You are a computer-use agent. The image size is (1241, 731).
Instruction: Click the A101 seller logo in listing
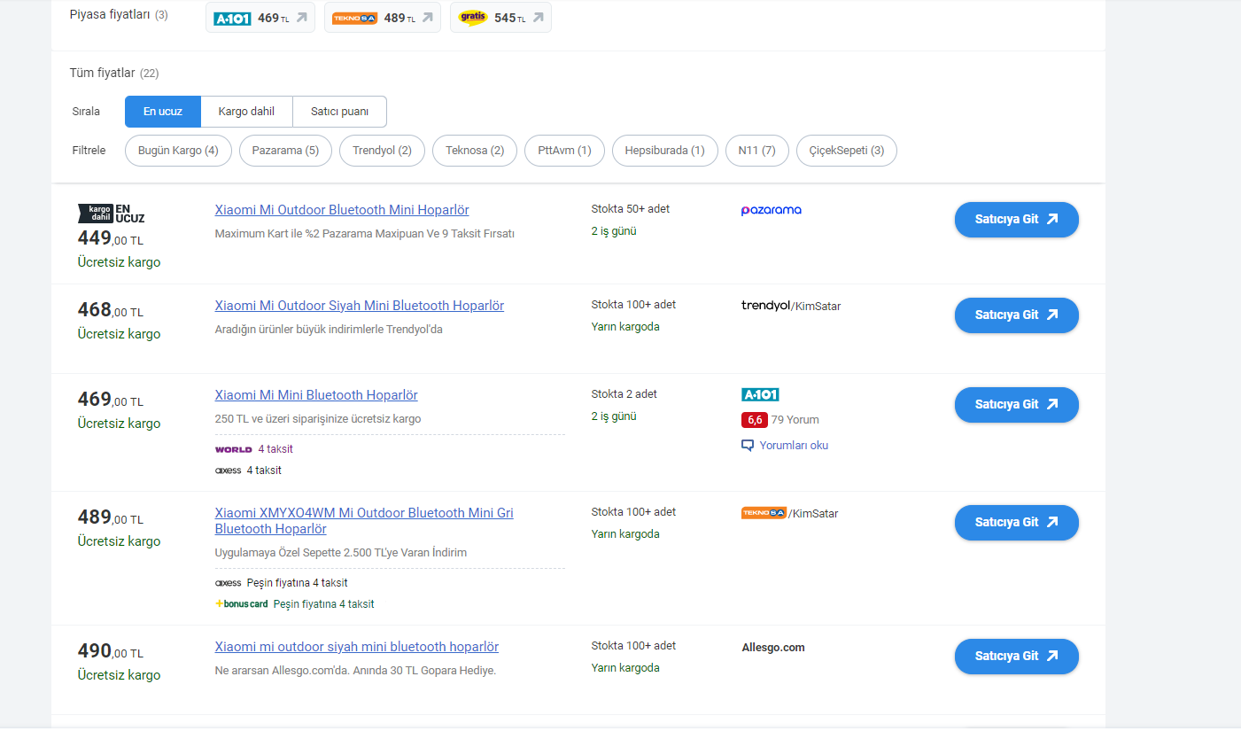click(x=760, y=394)
